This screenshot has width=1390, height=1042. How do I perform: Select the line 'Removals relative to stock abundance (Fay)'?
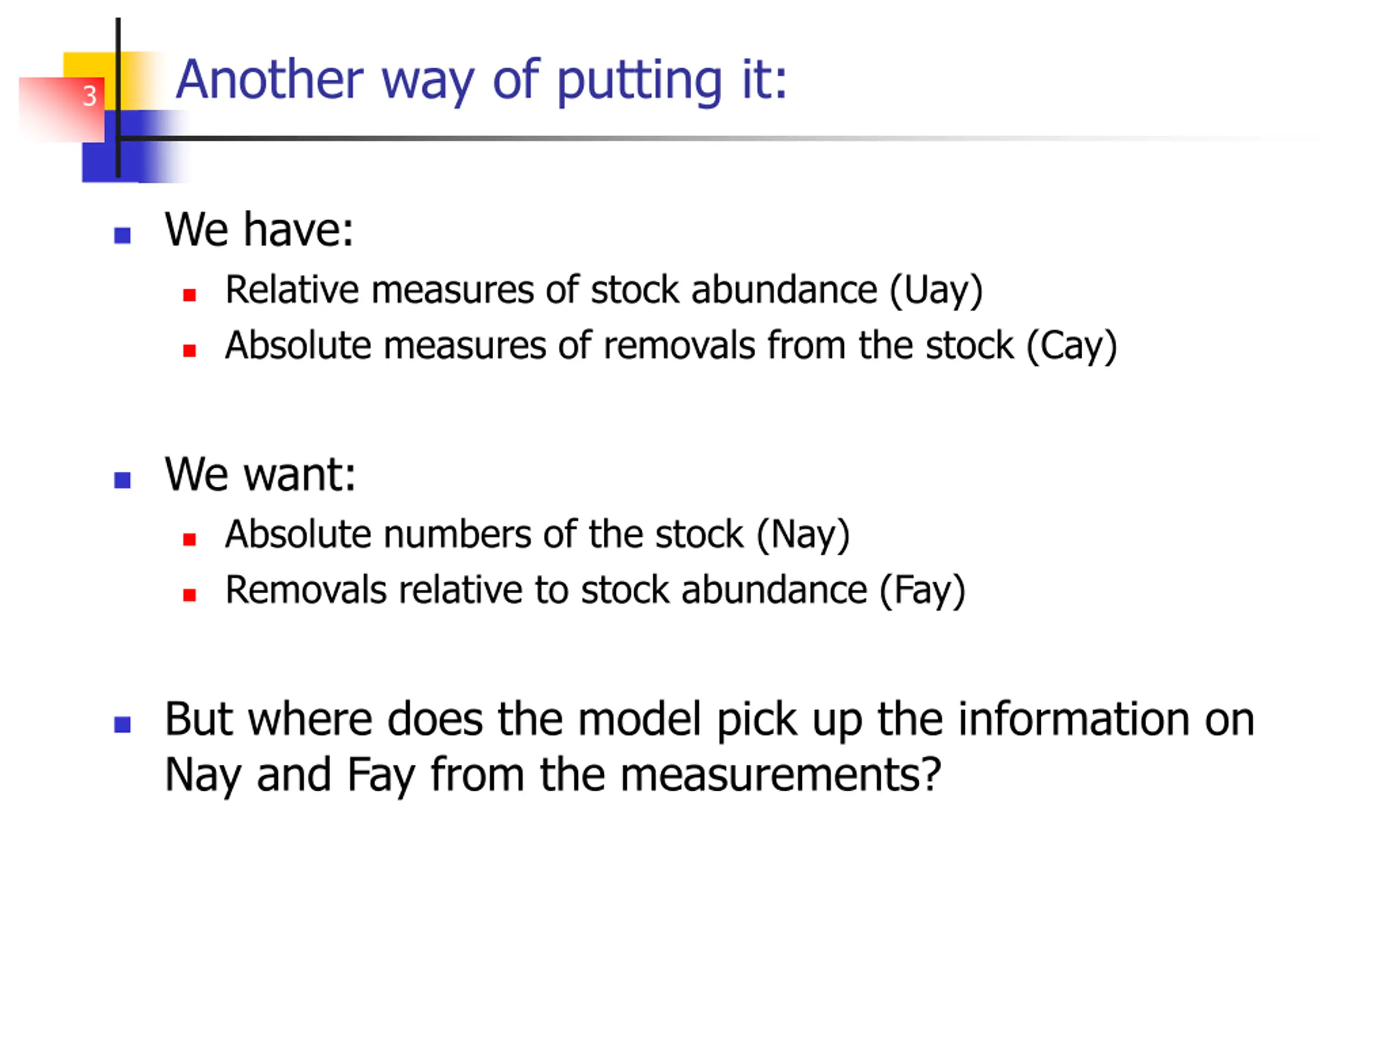[x=595, y=591]
